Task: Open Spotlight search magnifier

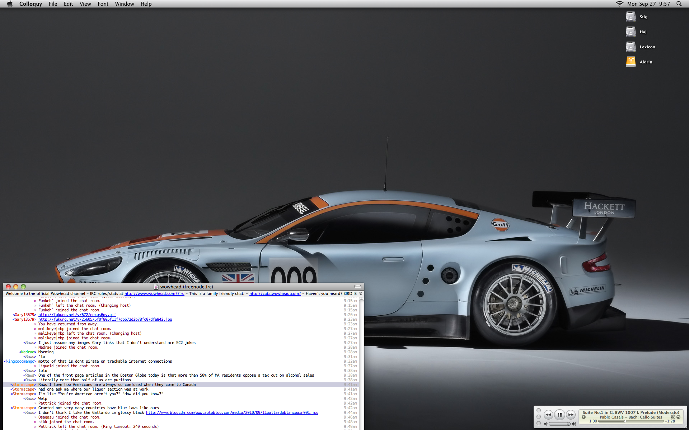Action: pos(679,4)
